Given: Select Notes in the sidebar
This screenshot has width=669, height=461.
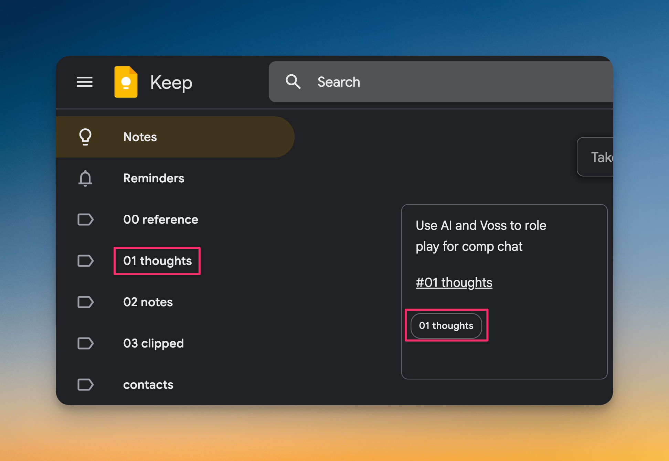Looking at the screenshot, I should (x=140, y=137).
